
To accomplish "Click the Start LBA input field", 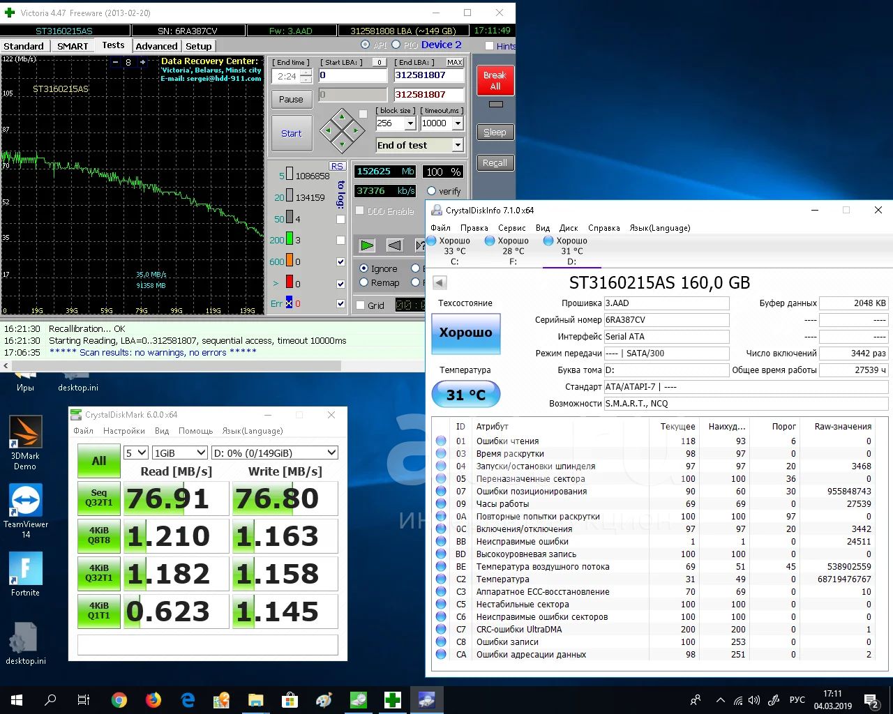I will [352, 75].
